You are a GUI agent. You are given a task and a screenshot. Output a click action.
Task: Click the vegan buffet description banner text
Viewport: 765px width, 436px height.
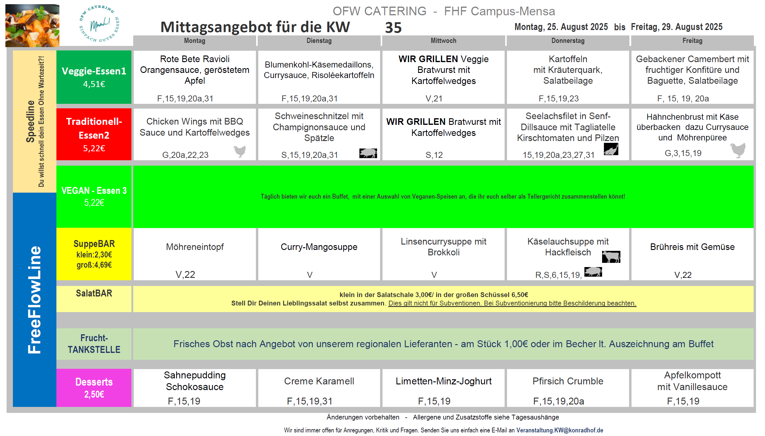coord(443,197)
